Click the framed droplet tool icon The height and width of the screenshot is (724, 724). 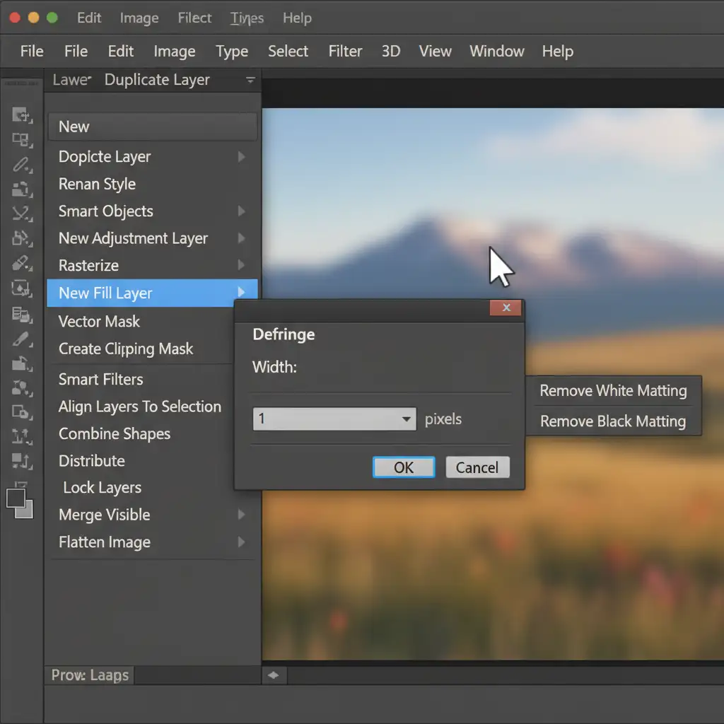coord(21,288)
